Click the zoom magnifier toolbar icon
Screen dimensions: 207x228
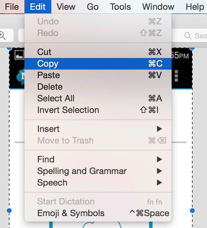(x=3, y=35)
